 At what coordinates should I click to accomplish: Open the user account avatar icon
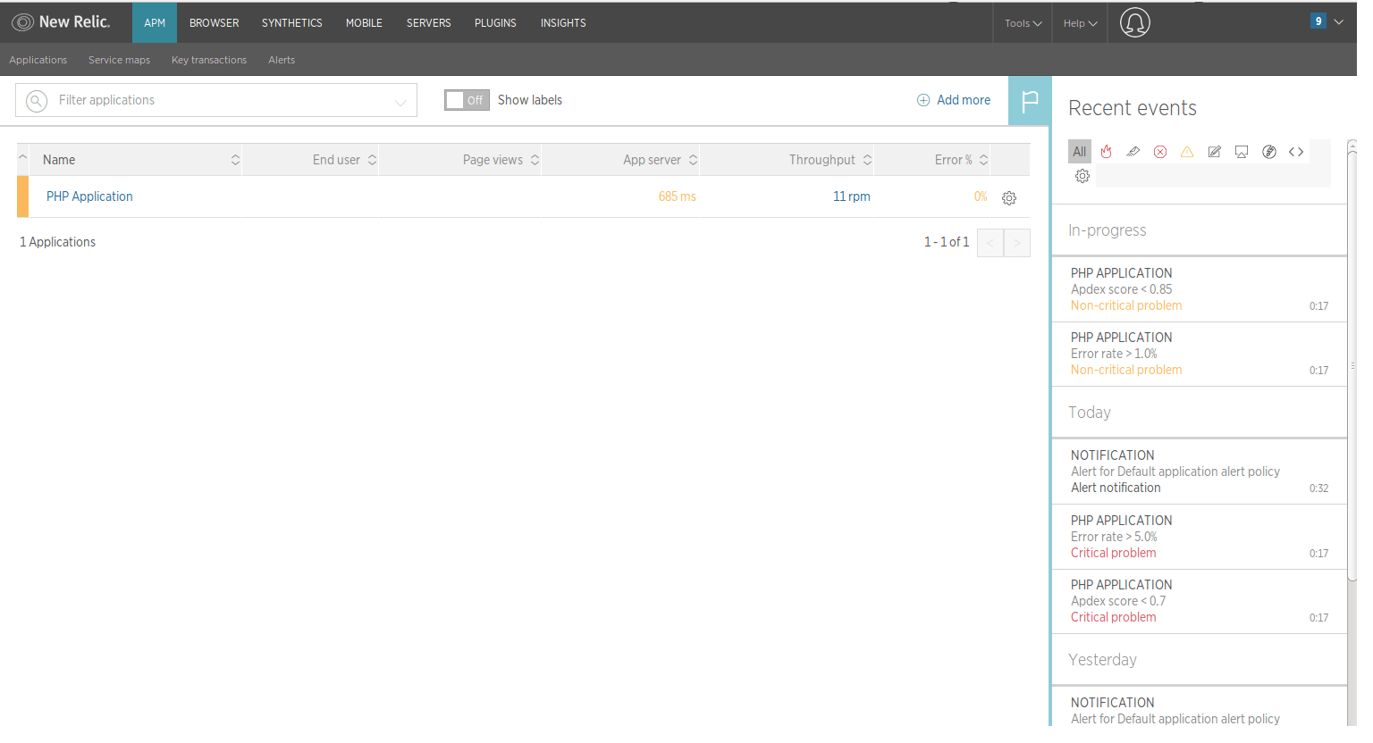(x=1134, y=22)
